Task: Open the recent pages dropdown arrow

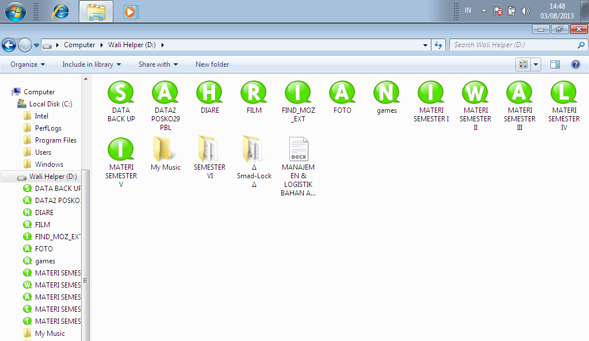Action: coord(37,45)
